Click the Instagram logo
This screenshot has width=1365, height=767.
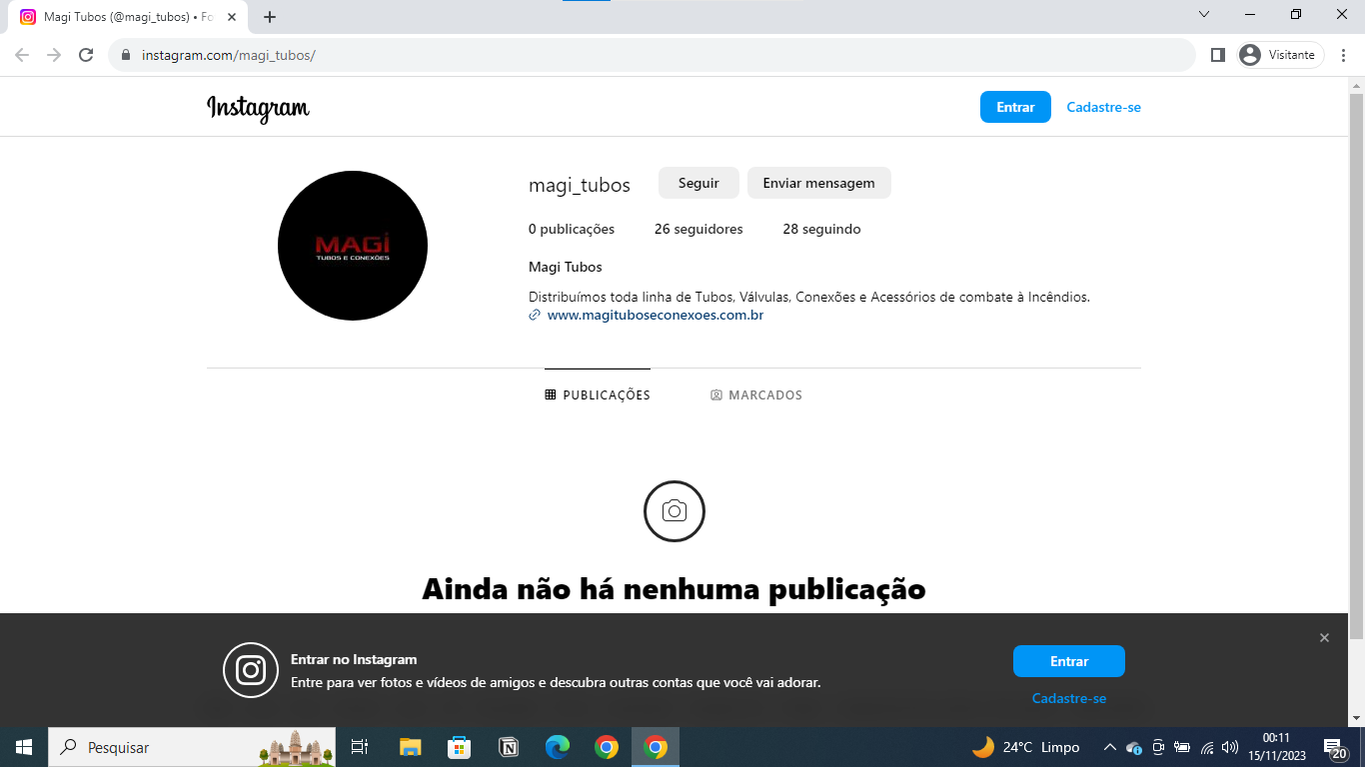click(258, 107)
